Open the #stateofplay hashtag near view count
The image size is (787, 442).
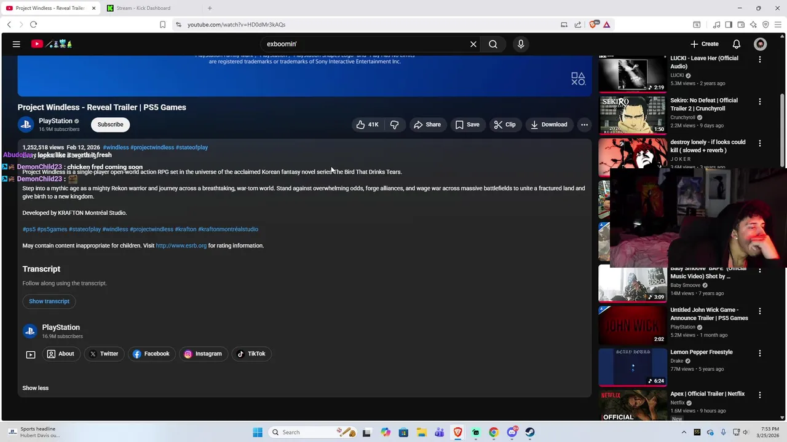[x=192, y=147]
